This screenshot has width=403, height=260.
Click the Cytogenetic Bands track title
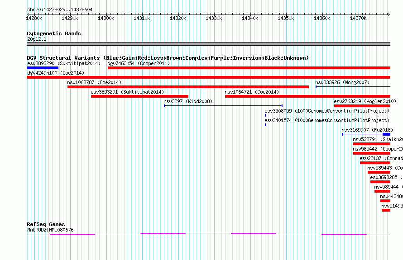[54, 33]
